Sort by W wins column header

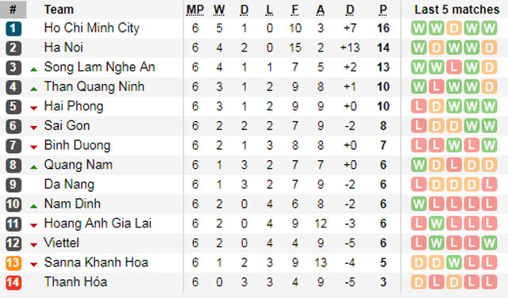219,10
